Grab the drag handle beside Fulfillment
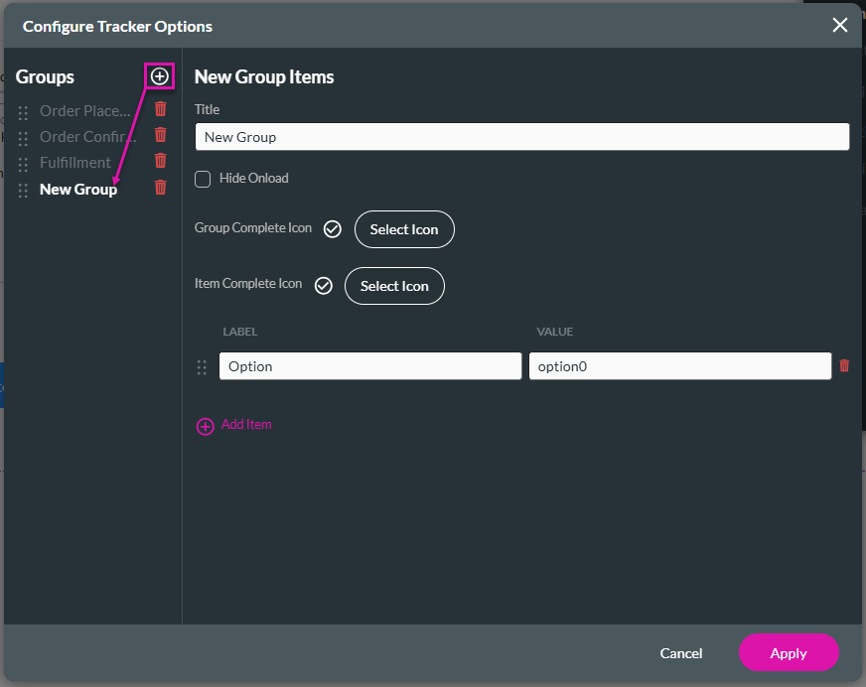The width and height of the screenshot is (866, 687). point(22,161)
